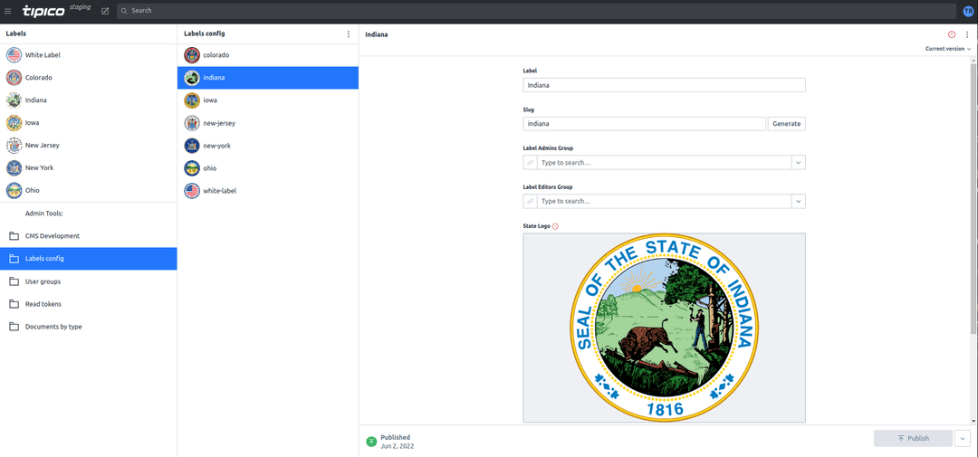Select Colorado in the Labels list
Screen dimensions: 978x457
click(x=89, y=77)
